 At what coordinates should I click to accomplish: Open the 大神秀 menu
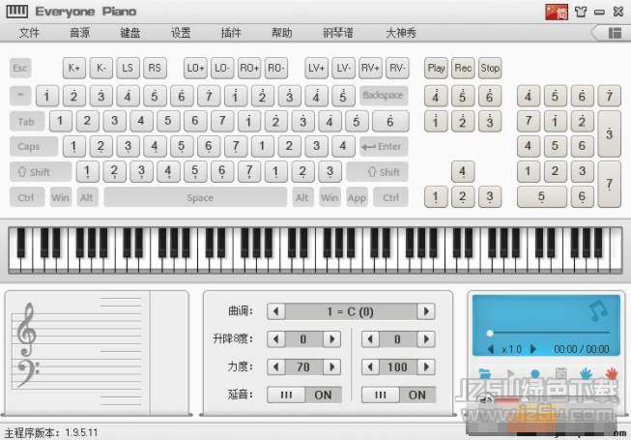click(x=401, y=33)
